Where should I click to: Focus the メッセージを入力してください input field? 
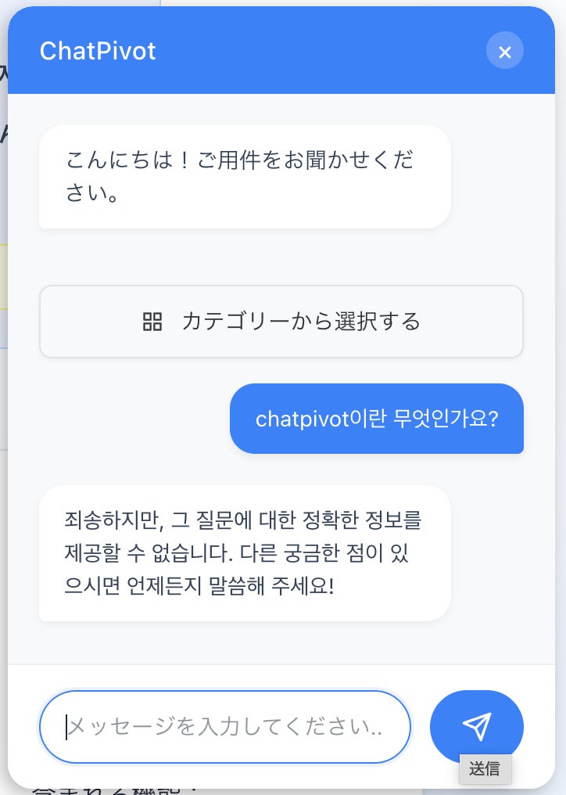point(225,727)
